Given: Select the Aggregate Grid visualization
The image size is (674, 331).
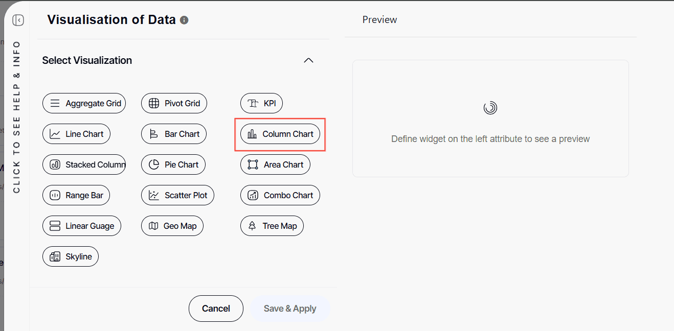Looking at the screenshot, I should coord(84,103).
